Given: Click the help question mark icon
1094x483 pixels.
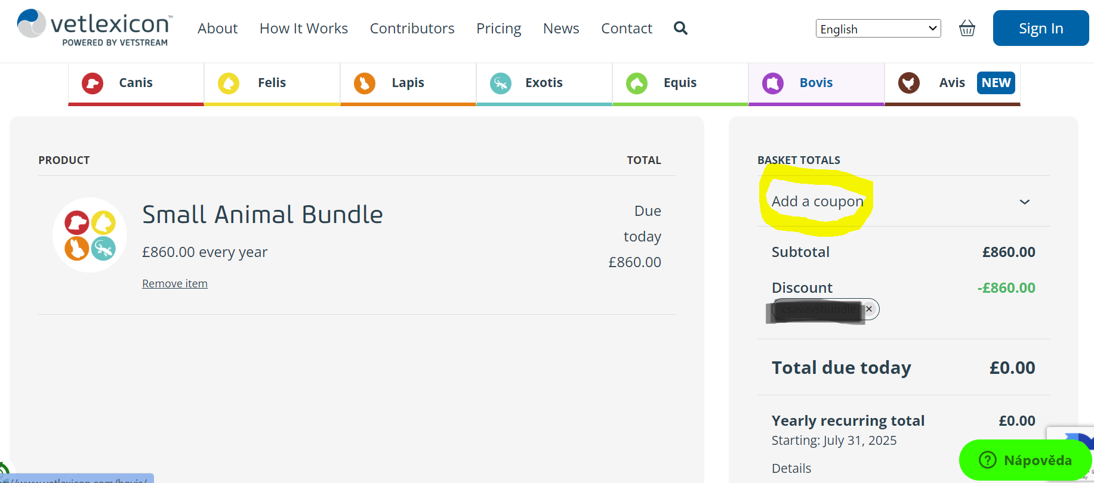Looking at the screenshot, I should (988, 460).
